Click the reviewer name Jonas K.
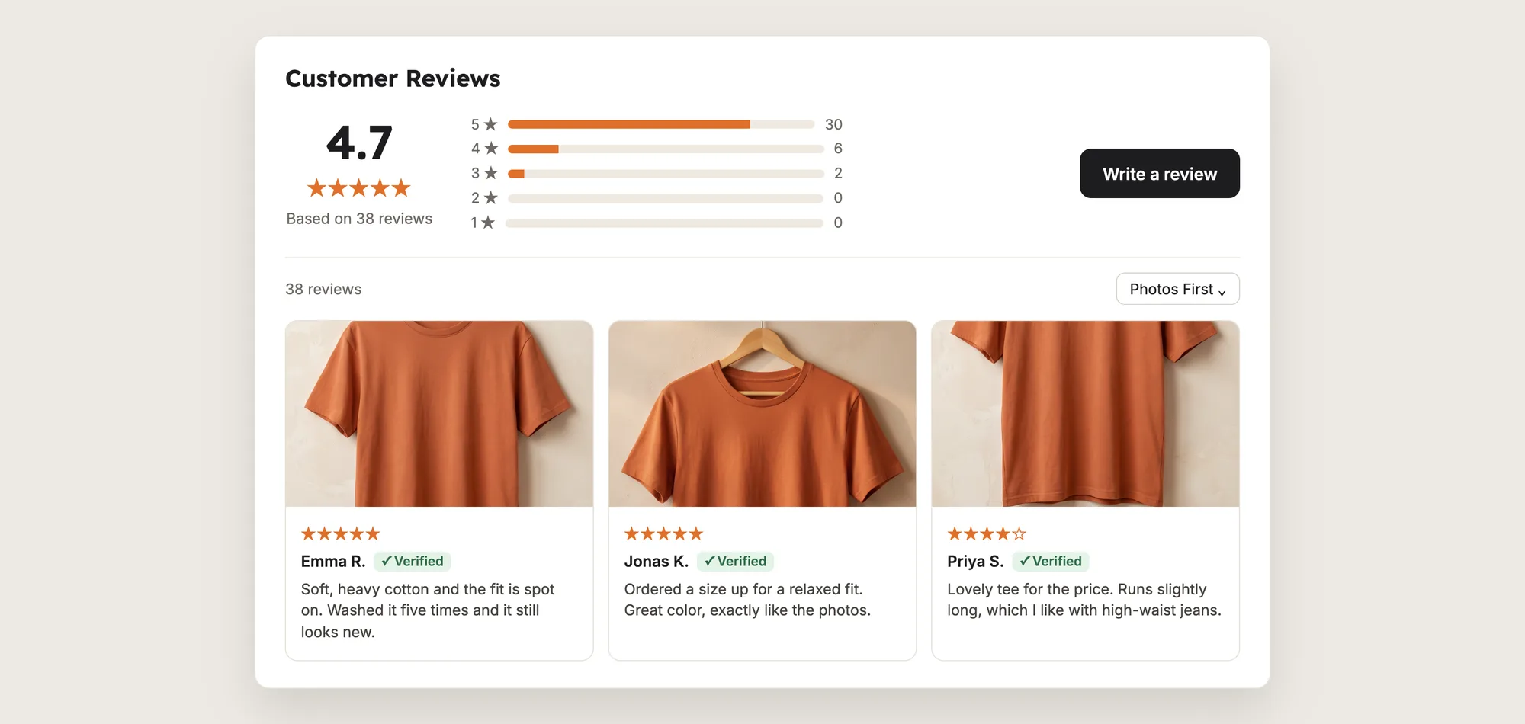This screenshot has width=1525, height=724. click(656, 562)
